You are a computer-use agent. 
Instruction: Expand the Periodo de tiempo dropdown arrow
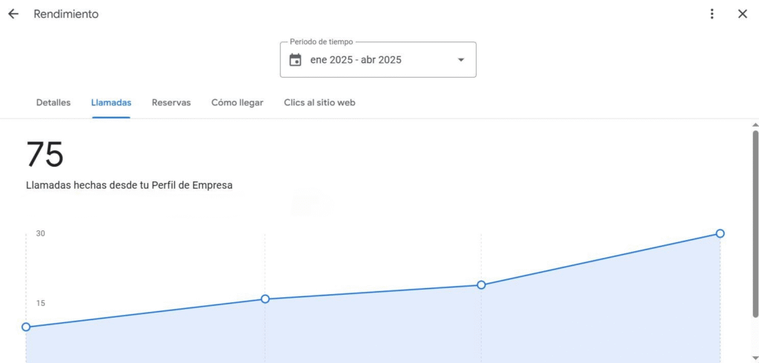tap(460, 60)
